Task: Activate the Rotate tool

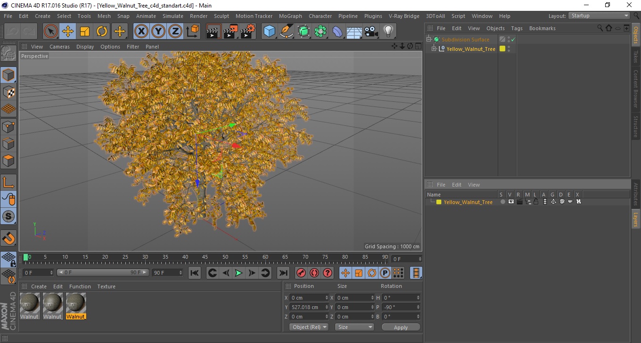Action: (x=102, y=32)
